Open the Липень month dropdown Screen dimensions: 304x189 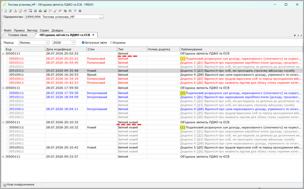[47, 42]
